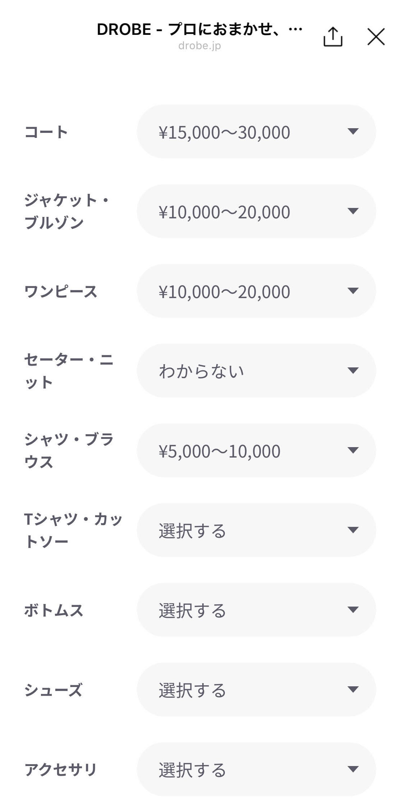
Task: Click the drobe.jp address text
Action: point(199,46)
